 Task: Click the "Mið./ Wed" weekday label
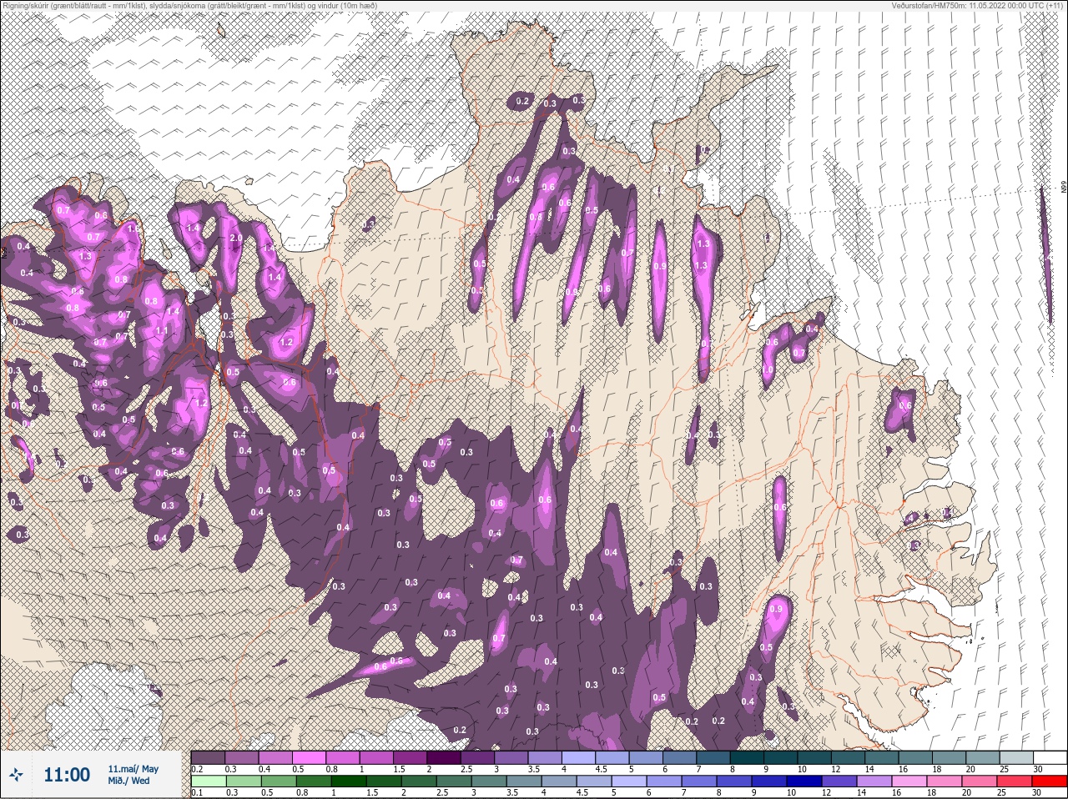pos(129,781)
